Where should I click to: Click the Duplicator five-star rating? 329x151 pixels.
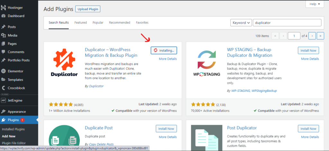[61, 104]
